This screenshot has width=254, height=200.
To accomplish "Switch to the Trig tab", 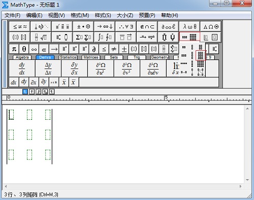I will (137, 57).
